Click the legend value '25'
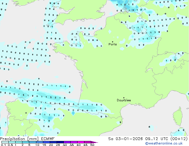 58,145
